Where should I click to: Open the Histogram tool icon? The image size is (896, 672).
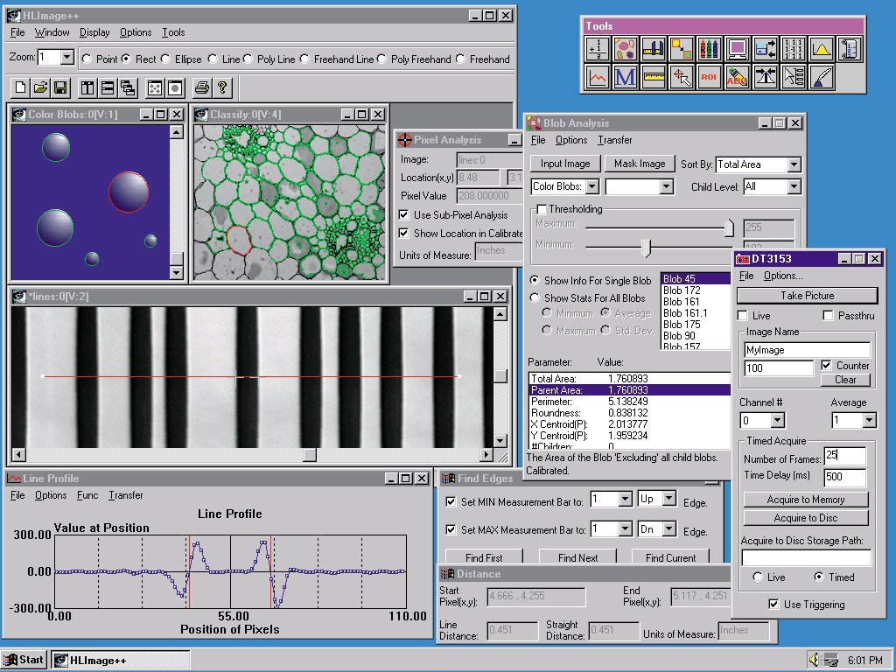pyautogui.click(x=821, y=49)
